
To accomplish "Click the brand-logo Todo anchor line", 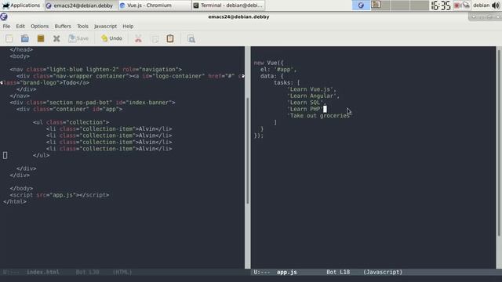I will point(46,83).
